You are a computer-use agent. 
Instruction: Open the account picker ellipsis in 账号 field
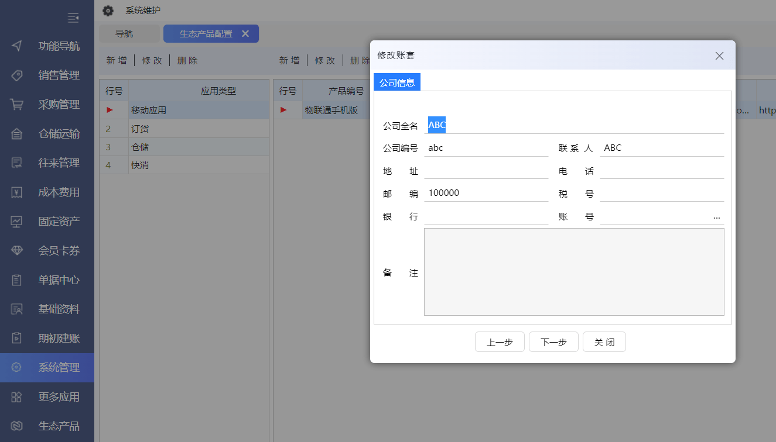[717, 217]
